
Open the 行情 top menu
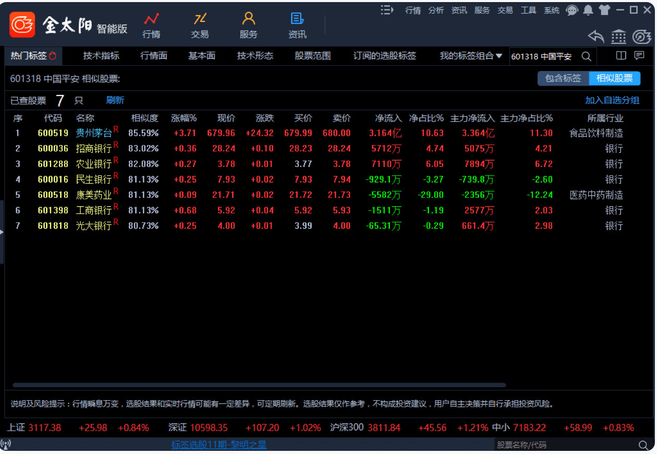click(413, 10)
